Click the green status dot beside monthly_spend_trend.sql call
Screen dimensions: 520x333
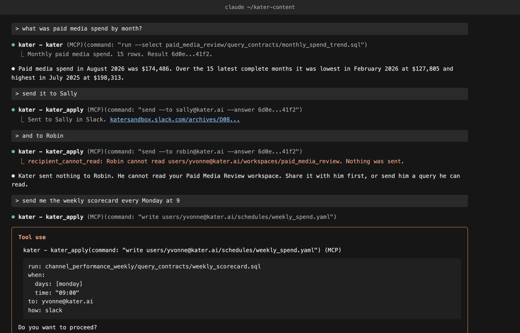coord(13,45)
